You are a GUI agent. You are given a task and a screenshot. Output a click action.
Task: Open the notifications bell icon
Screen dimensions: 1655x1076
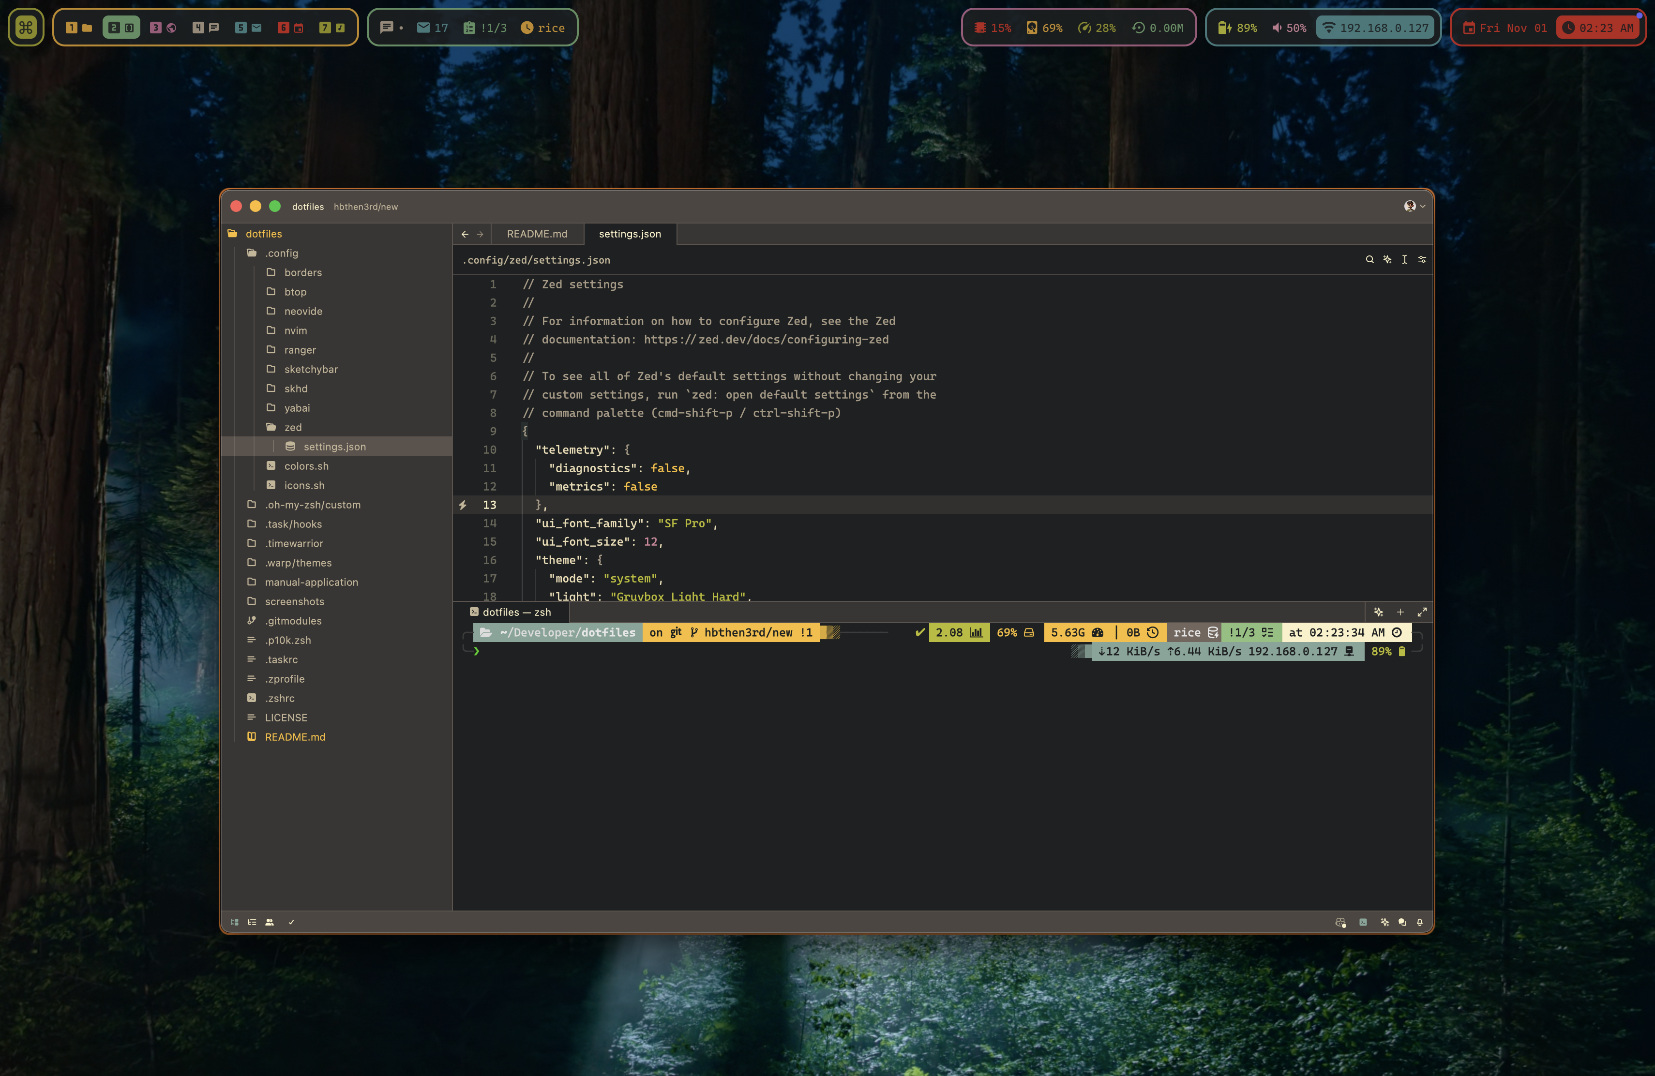[x=1420, y=922]
